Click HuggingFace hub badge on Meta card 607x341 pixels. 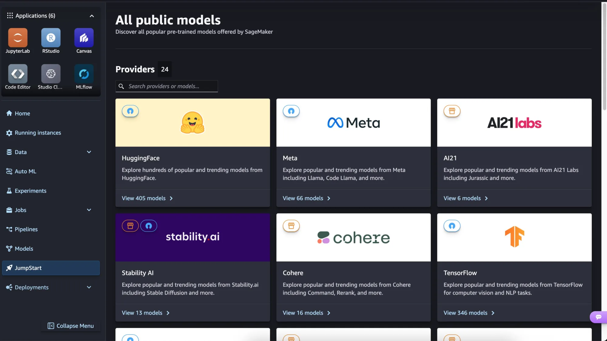(x=291, y=111)
